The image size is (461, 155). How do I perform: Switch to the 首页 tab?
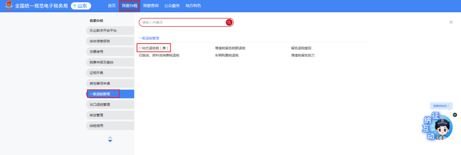coord(112,6)
